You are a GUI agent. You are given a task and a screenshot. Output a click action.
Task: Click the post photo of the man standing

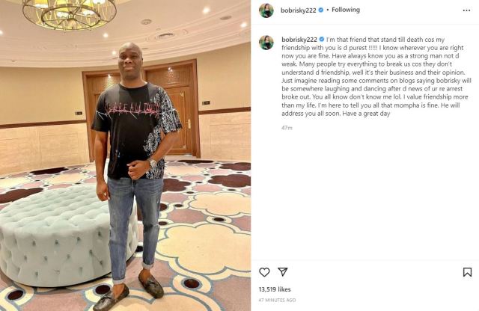coord(125,155)
